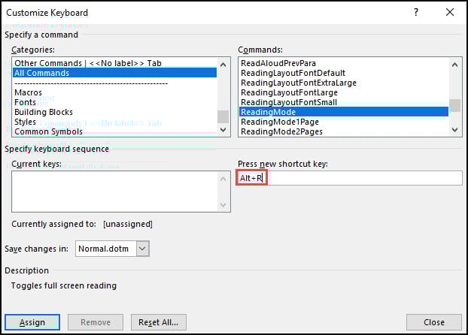
Task: Click Categories list scroll up arrow
Action: coord(223,65)
